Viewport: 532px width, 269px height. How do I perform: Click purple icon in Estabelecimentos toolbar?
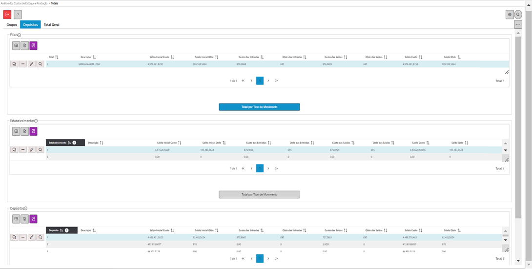pos(33,131)
